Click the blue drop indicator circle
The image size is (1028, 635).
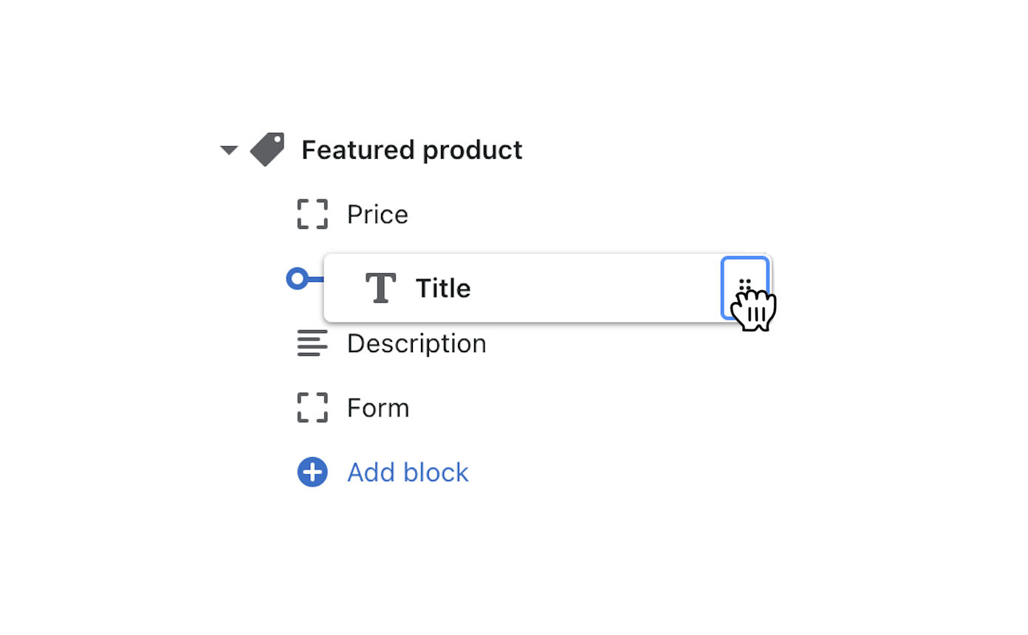click(x=297, y=279)
